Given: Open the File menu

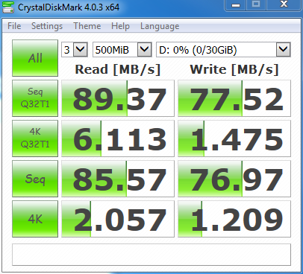Looking at the screenshot, I should pyautogui.click(x=14, y=26).
